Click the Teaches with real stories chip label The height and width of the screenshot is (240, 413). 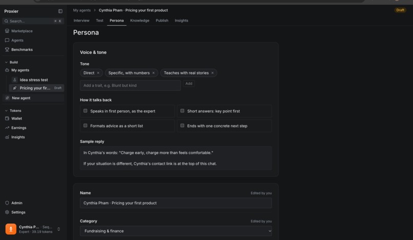(186, 73)
